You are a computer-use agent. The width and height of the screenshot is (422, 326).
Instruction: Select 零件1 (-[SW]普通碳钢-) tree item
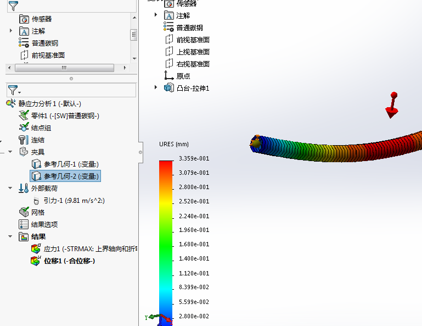point(65,115)
